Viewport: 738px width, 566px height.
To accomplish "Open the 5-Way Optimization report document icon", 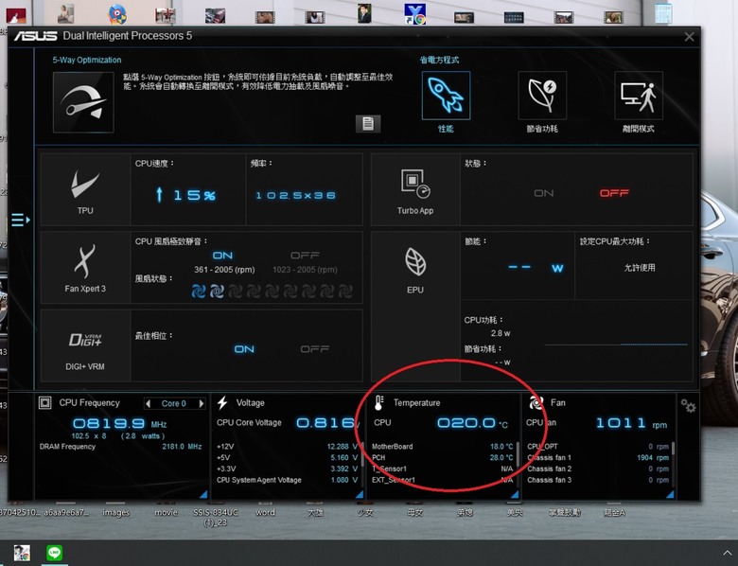I will [x=368, y=124].
